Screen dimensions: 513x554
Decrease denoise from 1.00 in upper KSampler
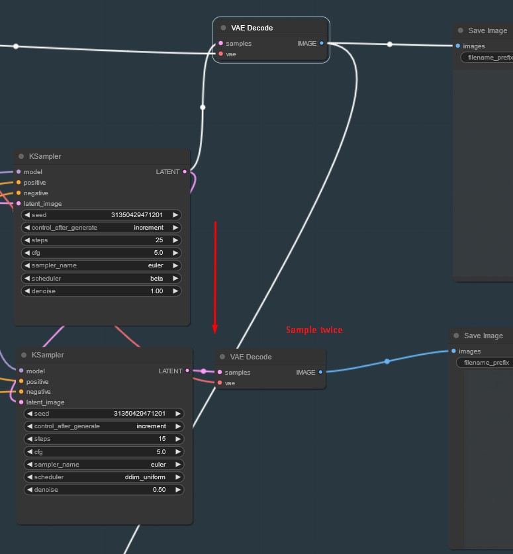click(x=27, y=291)
